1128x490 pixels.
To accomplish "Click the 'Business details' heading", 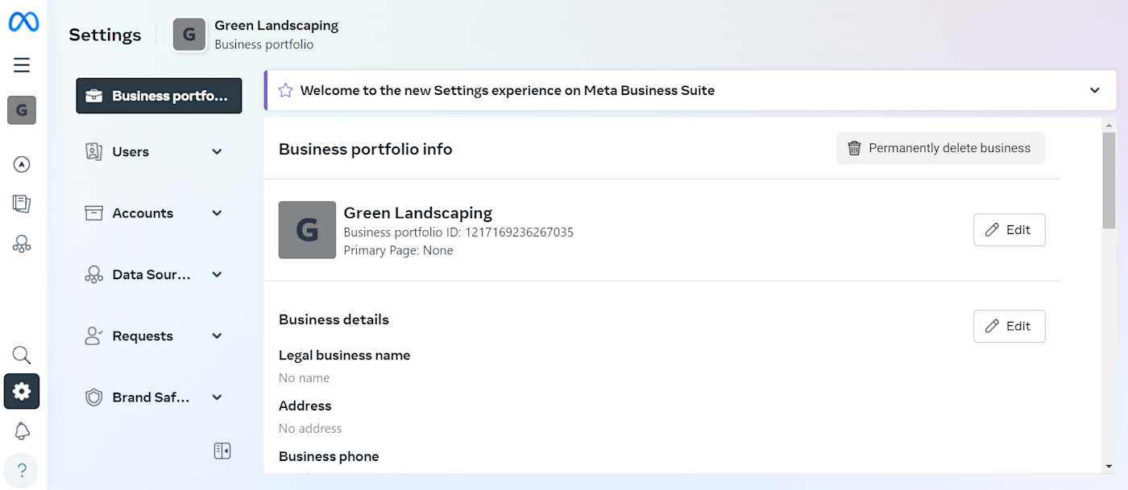I will 334,319.
